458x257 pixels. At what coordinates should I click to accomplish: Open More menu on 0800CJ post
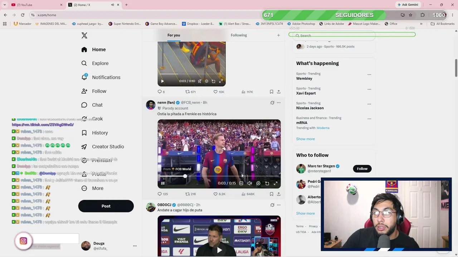tap(279, 205)
